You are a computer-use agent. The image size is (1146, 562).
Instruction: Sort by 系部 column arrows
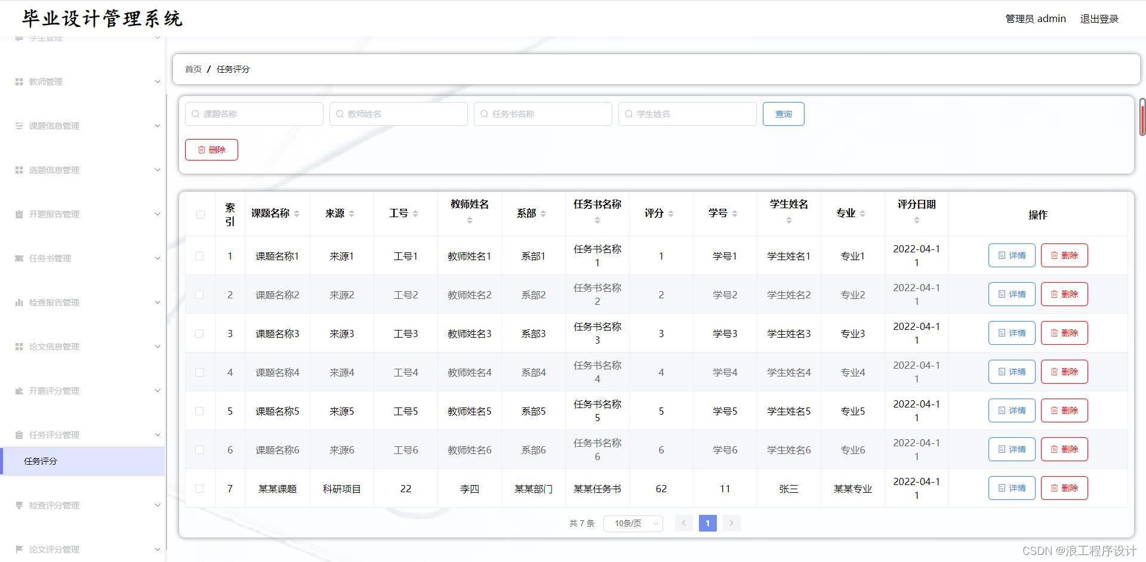543,214
